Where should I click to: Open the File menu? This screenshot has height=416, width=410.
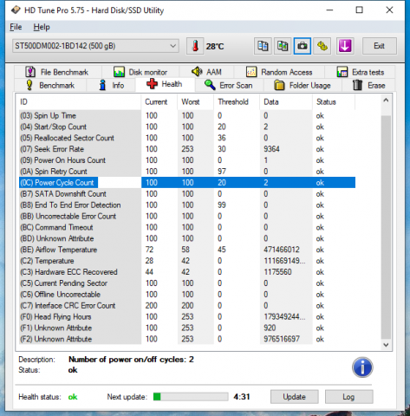pos(16,27)
